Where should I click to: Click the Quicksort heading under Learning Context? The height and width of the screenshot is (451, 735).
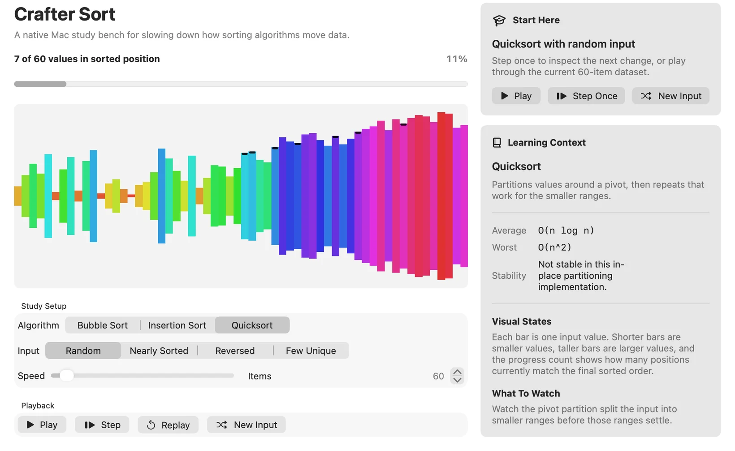pos(516,166)
